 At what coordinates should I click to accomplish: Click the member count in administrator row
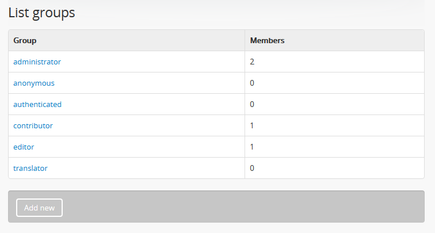coord(252,62)
